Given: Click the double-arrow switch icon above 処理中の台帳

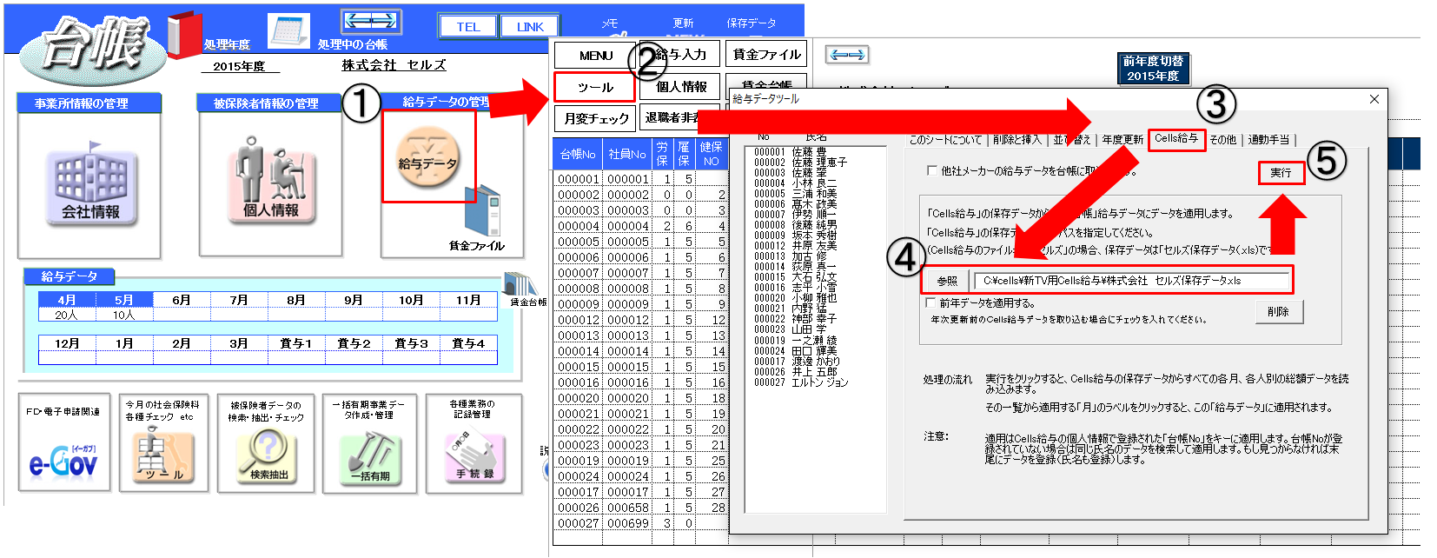Looking at the screenshot, I should point(371,21).
